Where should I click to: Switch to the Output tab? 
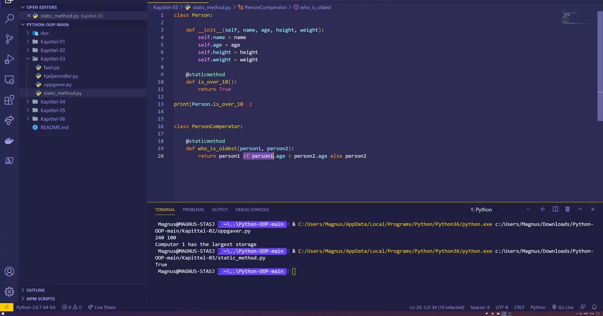click(220, 210)
